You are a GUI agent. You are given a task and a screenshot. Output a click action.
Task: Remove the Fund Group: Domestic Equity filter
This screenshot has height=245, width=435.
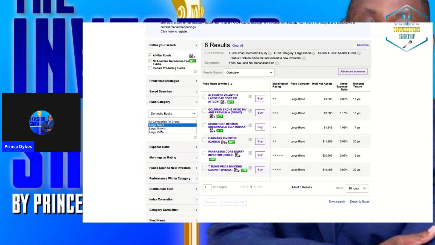[270, 53]
